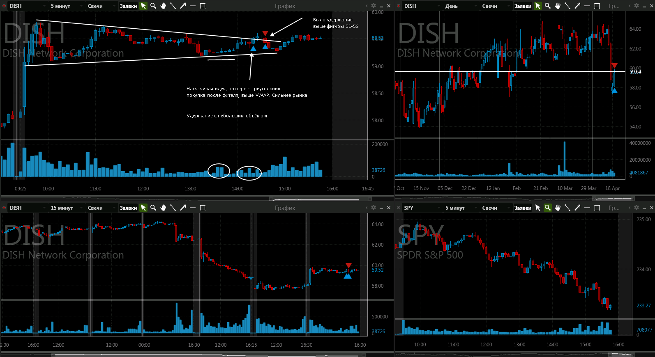Collapse chevron arrow in SPY chart header

click(630, 208)
